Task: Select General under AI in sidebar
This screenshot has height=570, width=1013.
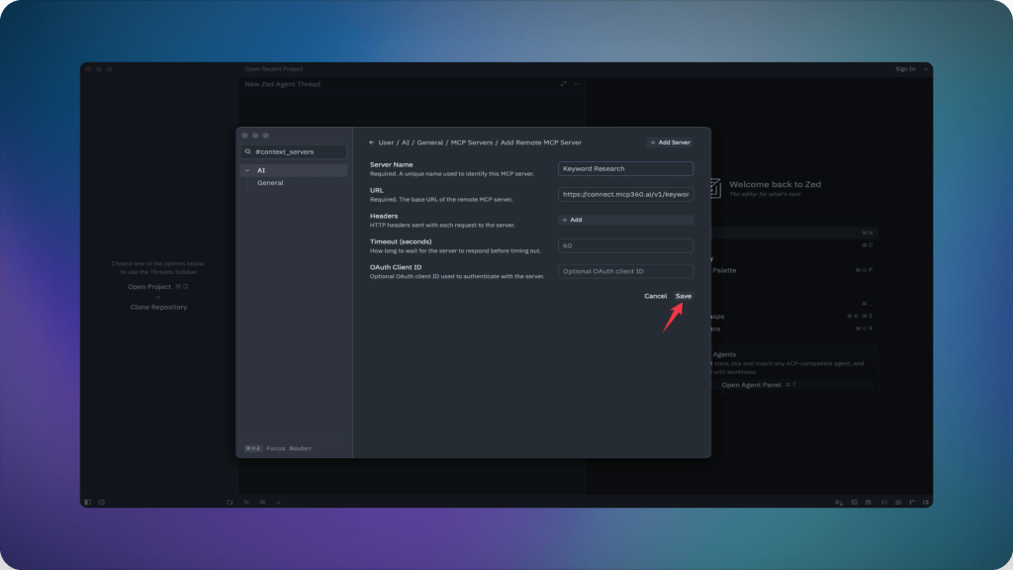Action: coord(270,183)
